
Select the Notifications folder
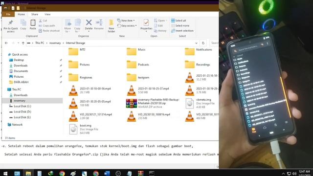tap(199, 51)
